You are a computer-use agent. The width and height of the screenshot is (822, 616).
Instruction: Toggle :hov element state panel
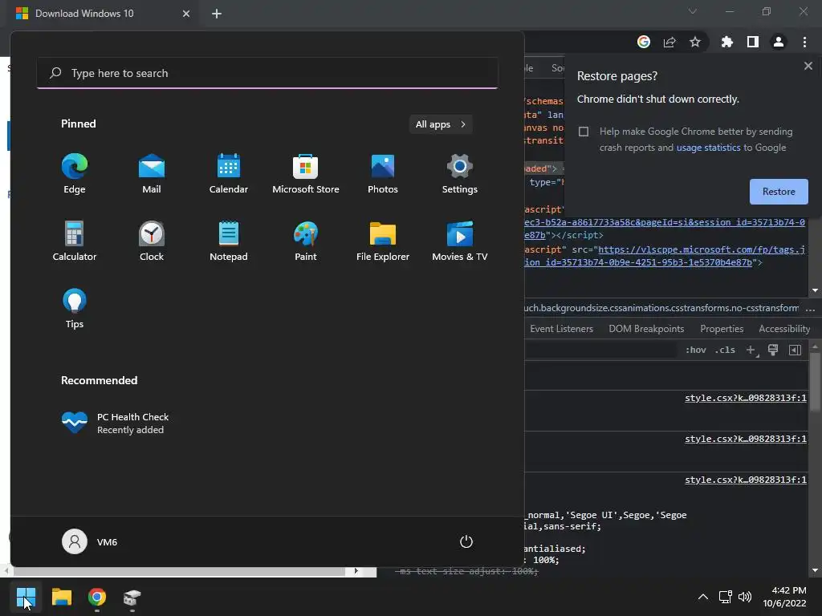pyautogui.click(x=696, y=350)
